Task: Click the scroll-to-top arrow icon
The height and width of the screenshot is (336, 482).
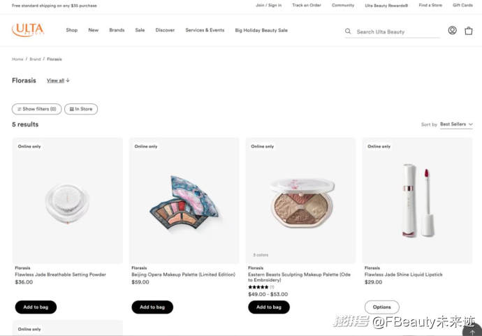Action: 472,332
